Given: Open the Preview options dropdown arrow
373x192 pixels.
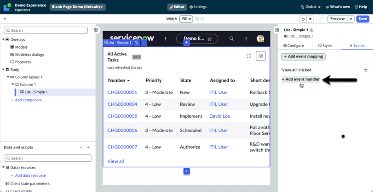Looking at the screenshot, I should coord(351,19).
